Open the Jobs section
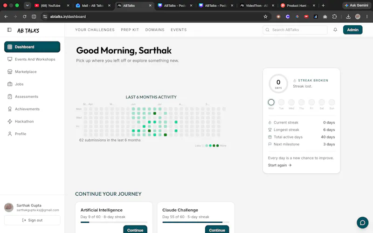 [32, 84]
